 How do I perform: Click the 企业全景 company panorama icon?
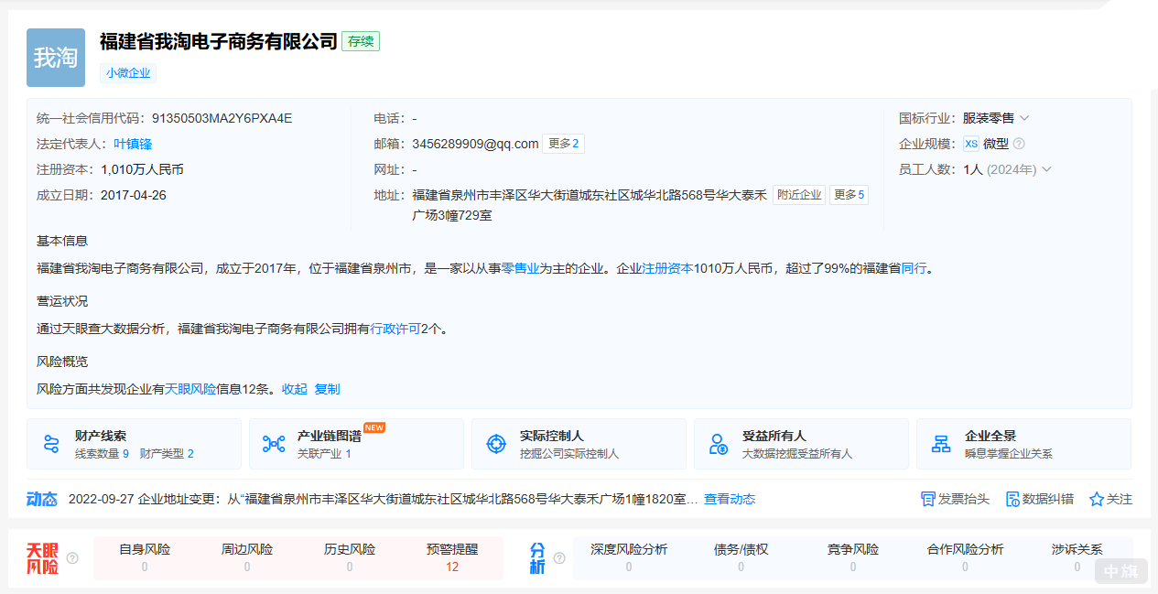click(x=942, y=443)
